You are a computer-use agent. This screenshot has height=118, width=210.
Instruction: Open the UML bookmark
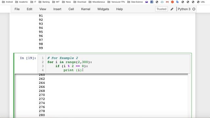coord(201,2)
